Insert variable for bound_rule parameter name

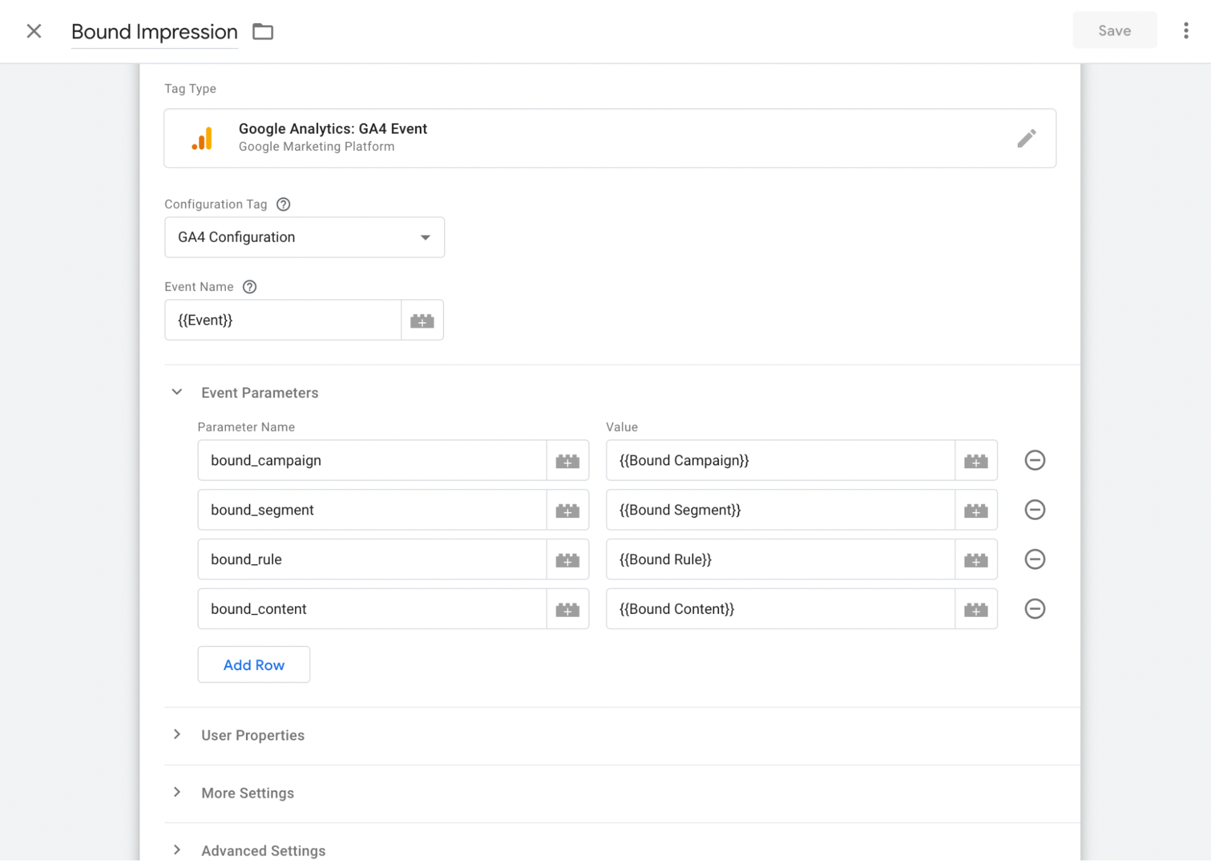[568, 560]
